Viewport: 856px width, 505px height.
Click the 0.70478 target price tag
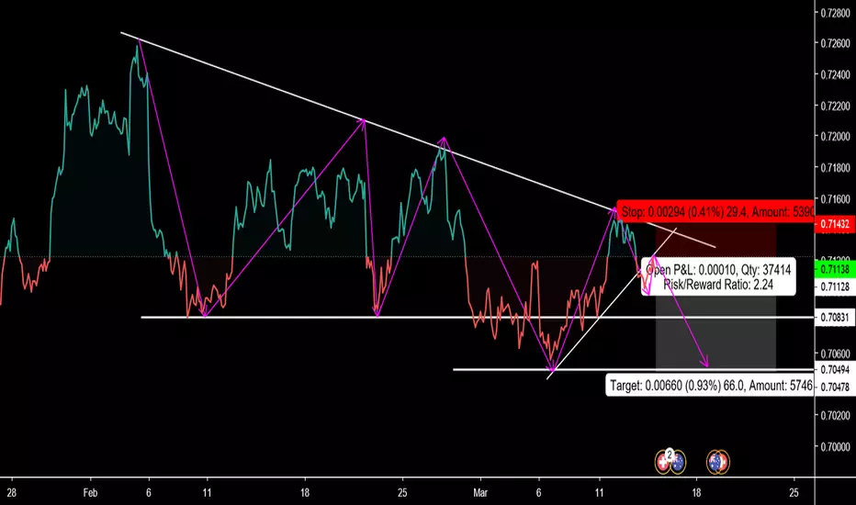pos(835,387)
